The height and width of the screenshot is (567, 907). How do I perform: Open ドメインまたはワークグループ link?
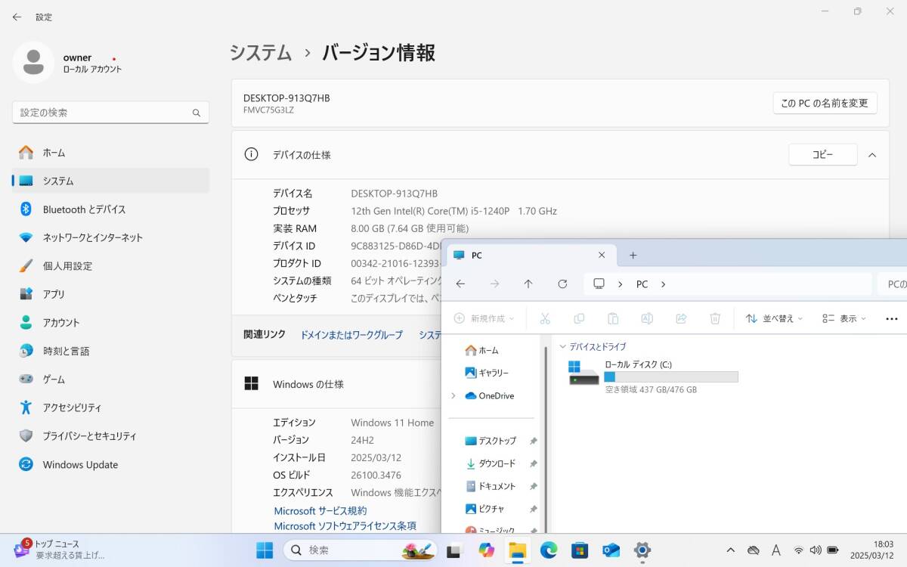pyautogui.click(x=351, y=335)
